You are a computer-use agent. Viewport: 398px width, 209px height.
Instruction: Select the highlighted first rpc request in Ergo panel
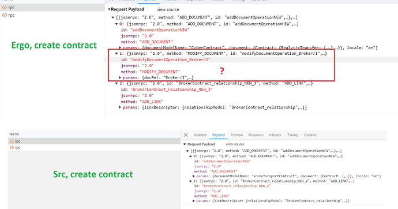point(52,8)
